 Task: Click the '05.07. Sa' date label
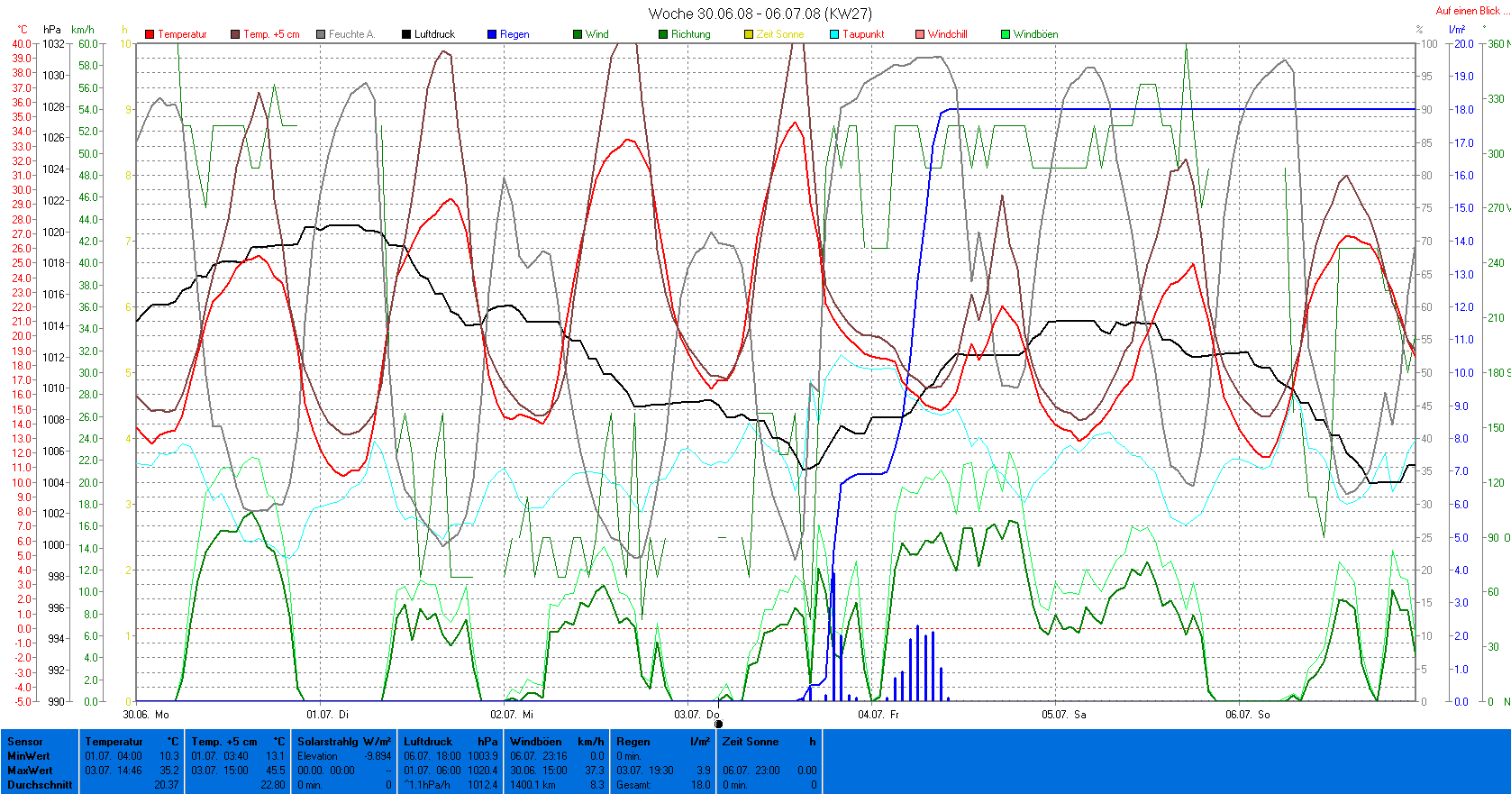point(1064,714)
